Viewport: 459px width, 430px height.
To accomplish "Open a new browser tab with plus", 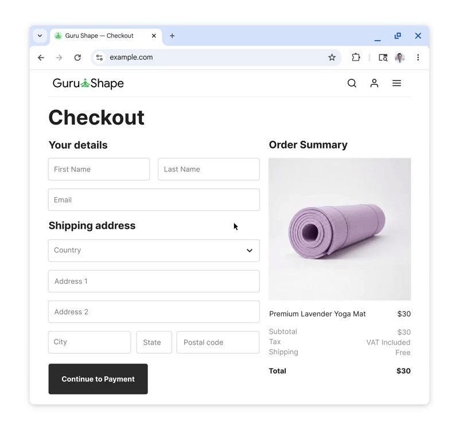I will point(172,36).
